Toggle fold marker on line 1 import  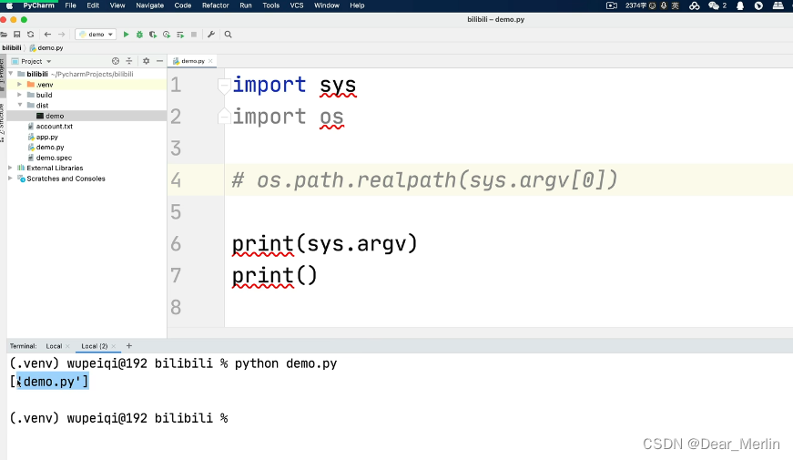pos(224,86)
